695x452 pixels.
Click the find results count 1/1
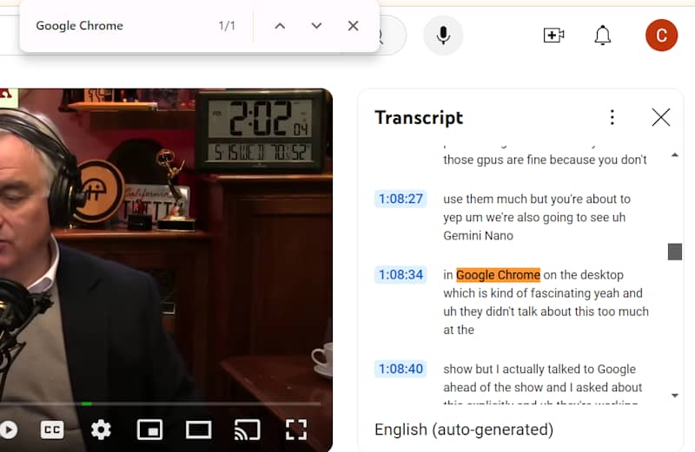tap(227, 26)
